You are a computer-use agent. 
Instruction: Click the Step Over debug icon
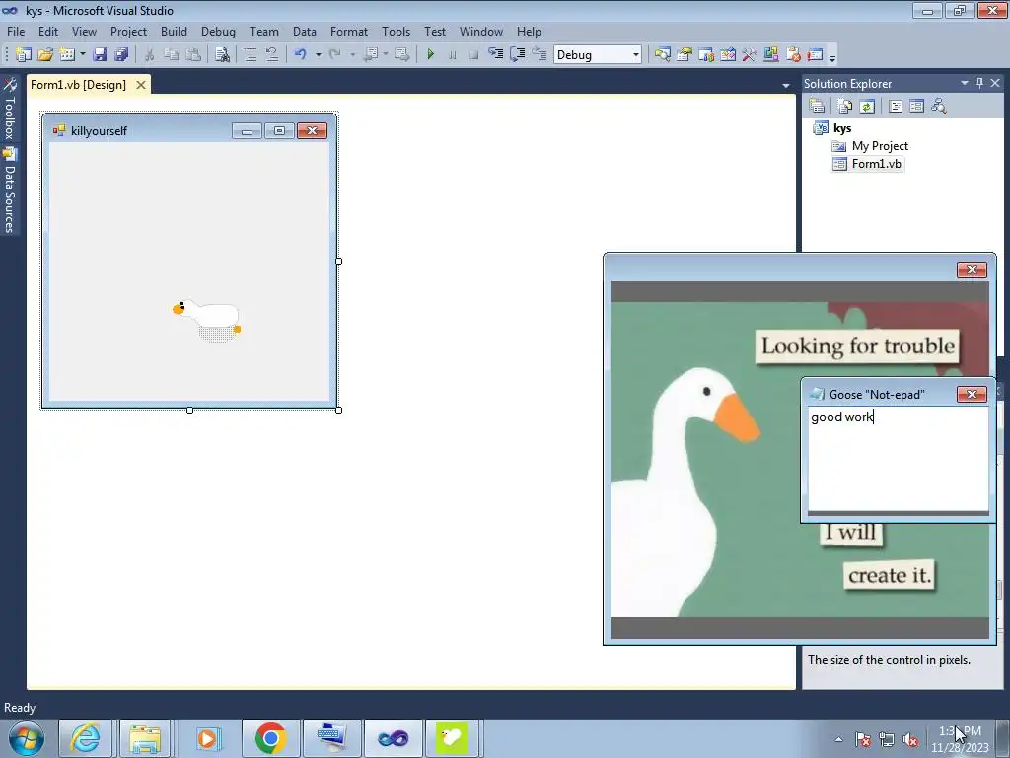point(517,55)
